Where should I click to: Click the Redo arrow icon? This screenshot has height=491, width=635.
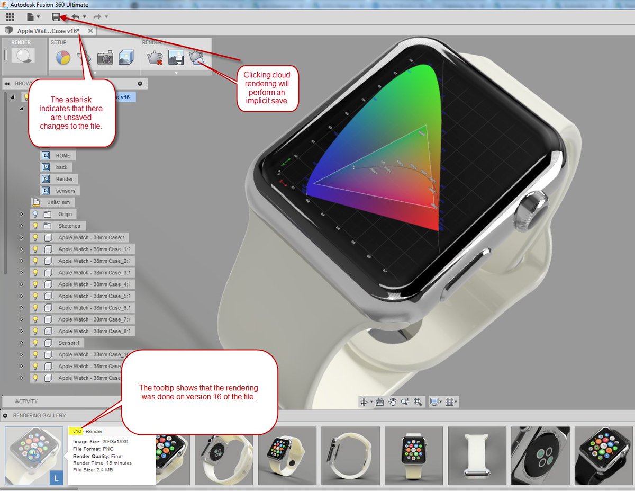click(x=98, y=17)
